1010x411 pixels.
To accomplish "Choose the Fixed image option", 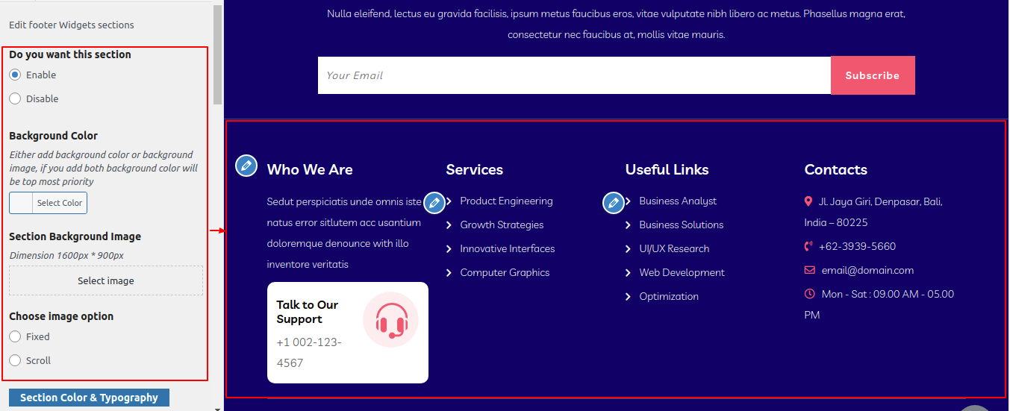I will [x=15, y=336].
